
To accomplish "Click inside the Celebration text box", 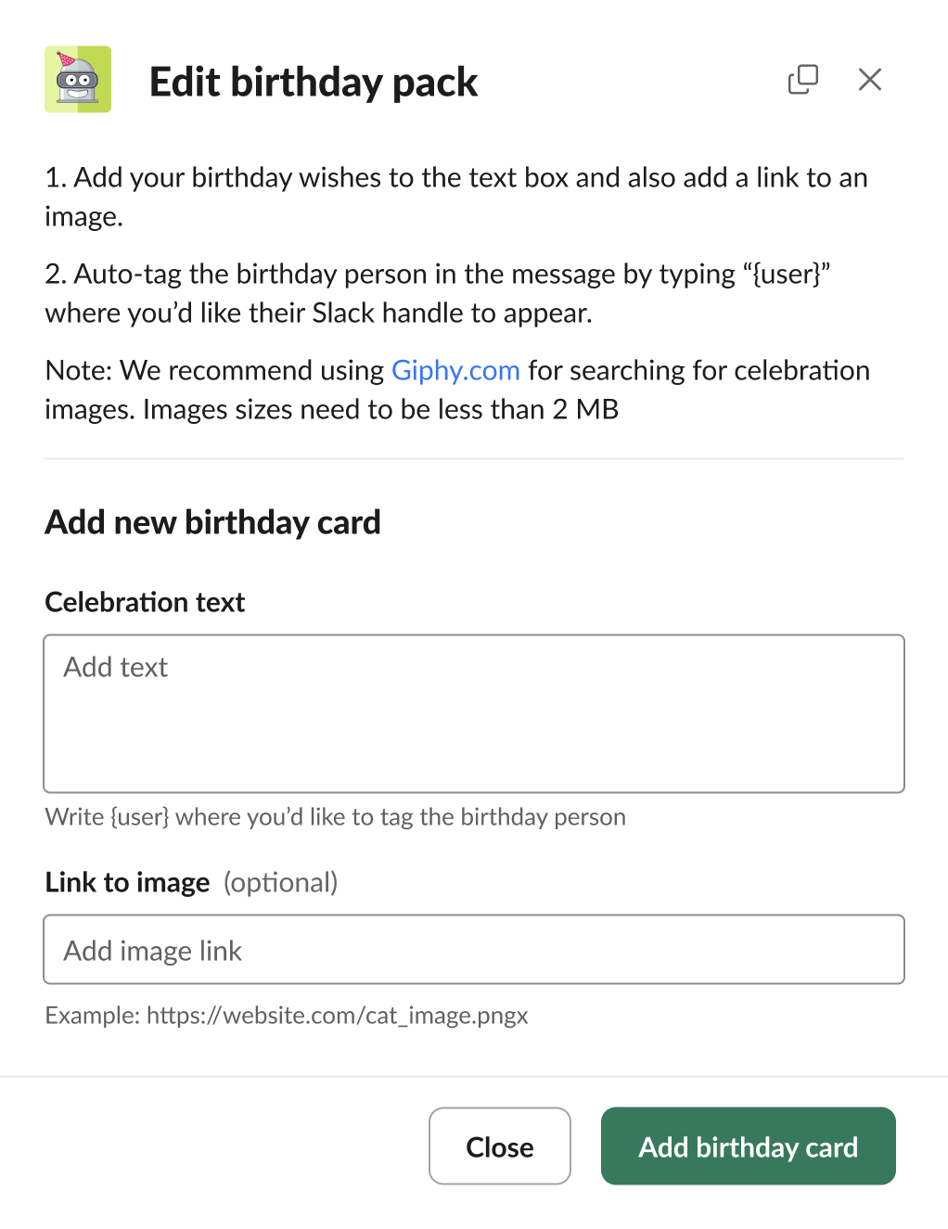I will point(474,714).
